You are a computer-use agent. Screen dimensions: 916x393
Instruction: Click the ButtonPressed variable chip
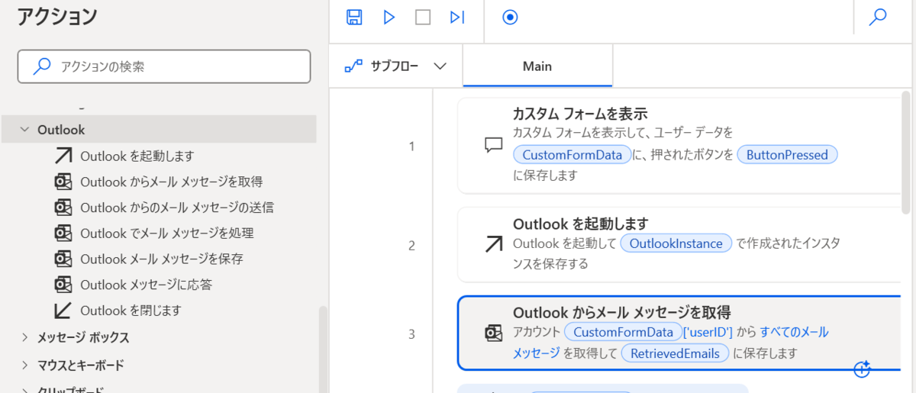[x=787, y=155]
